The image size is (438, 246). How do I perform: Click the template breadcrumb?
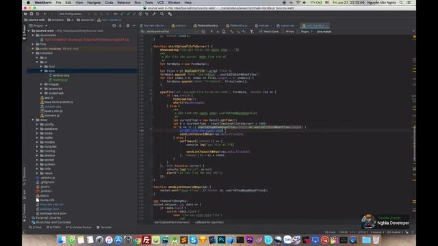[x=56, y=20]
